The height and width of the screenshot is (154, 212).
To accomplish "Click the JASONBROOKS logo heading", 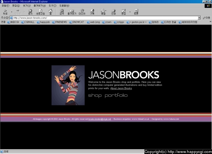I will 124,75.
